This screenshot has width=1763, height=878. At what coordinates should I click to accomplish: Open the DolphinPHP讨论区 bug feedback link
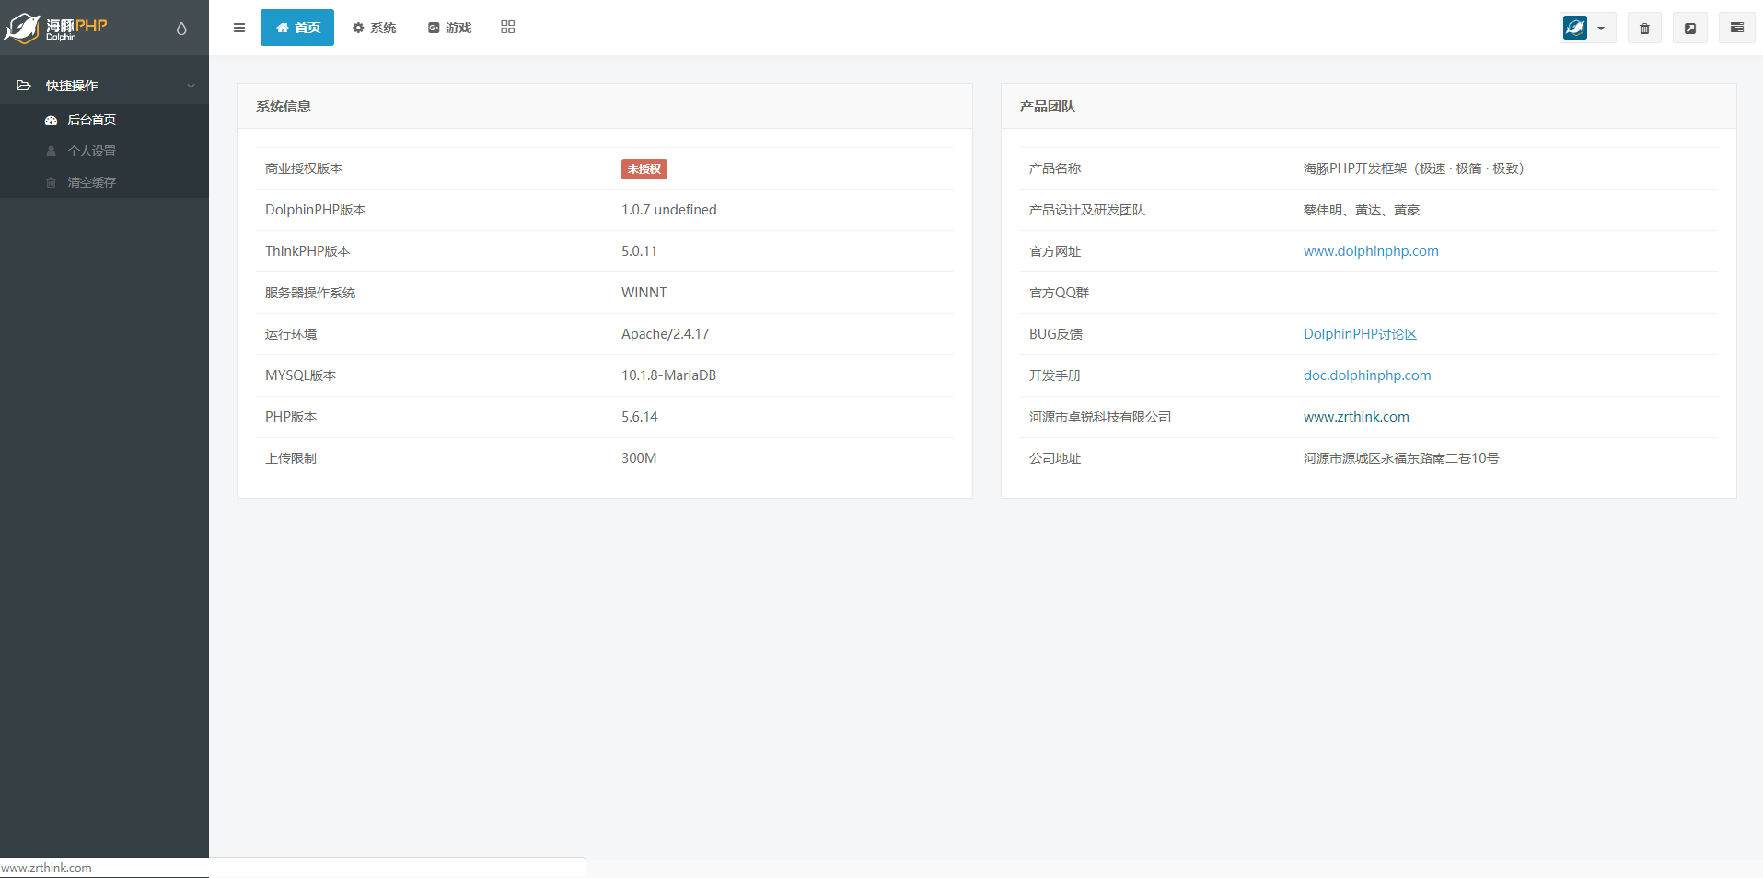(x=1360, y=334)
